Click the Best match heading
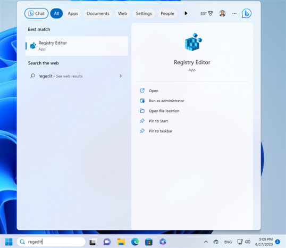This screenshot has width=286, height=248. pos(39,29)
